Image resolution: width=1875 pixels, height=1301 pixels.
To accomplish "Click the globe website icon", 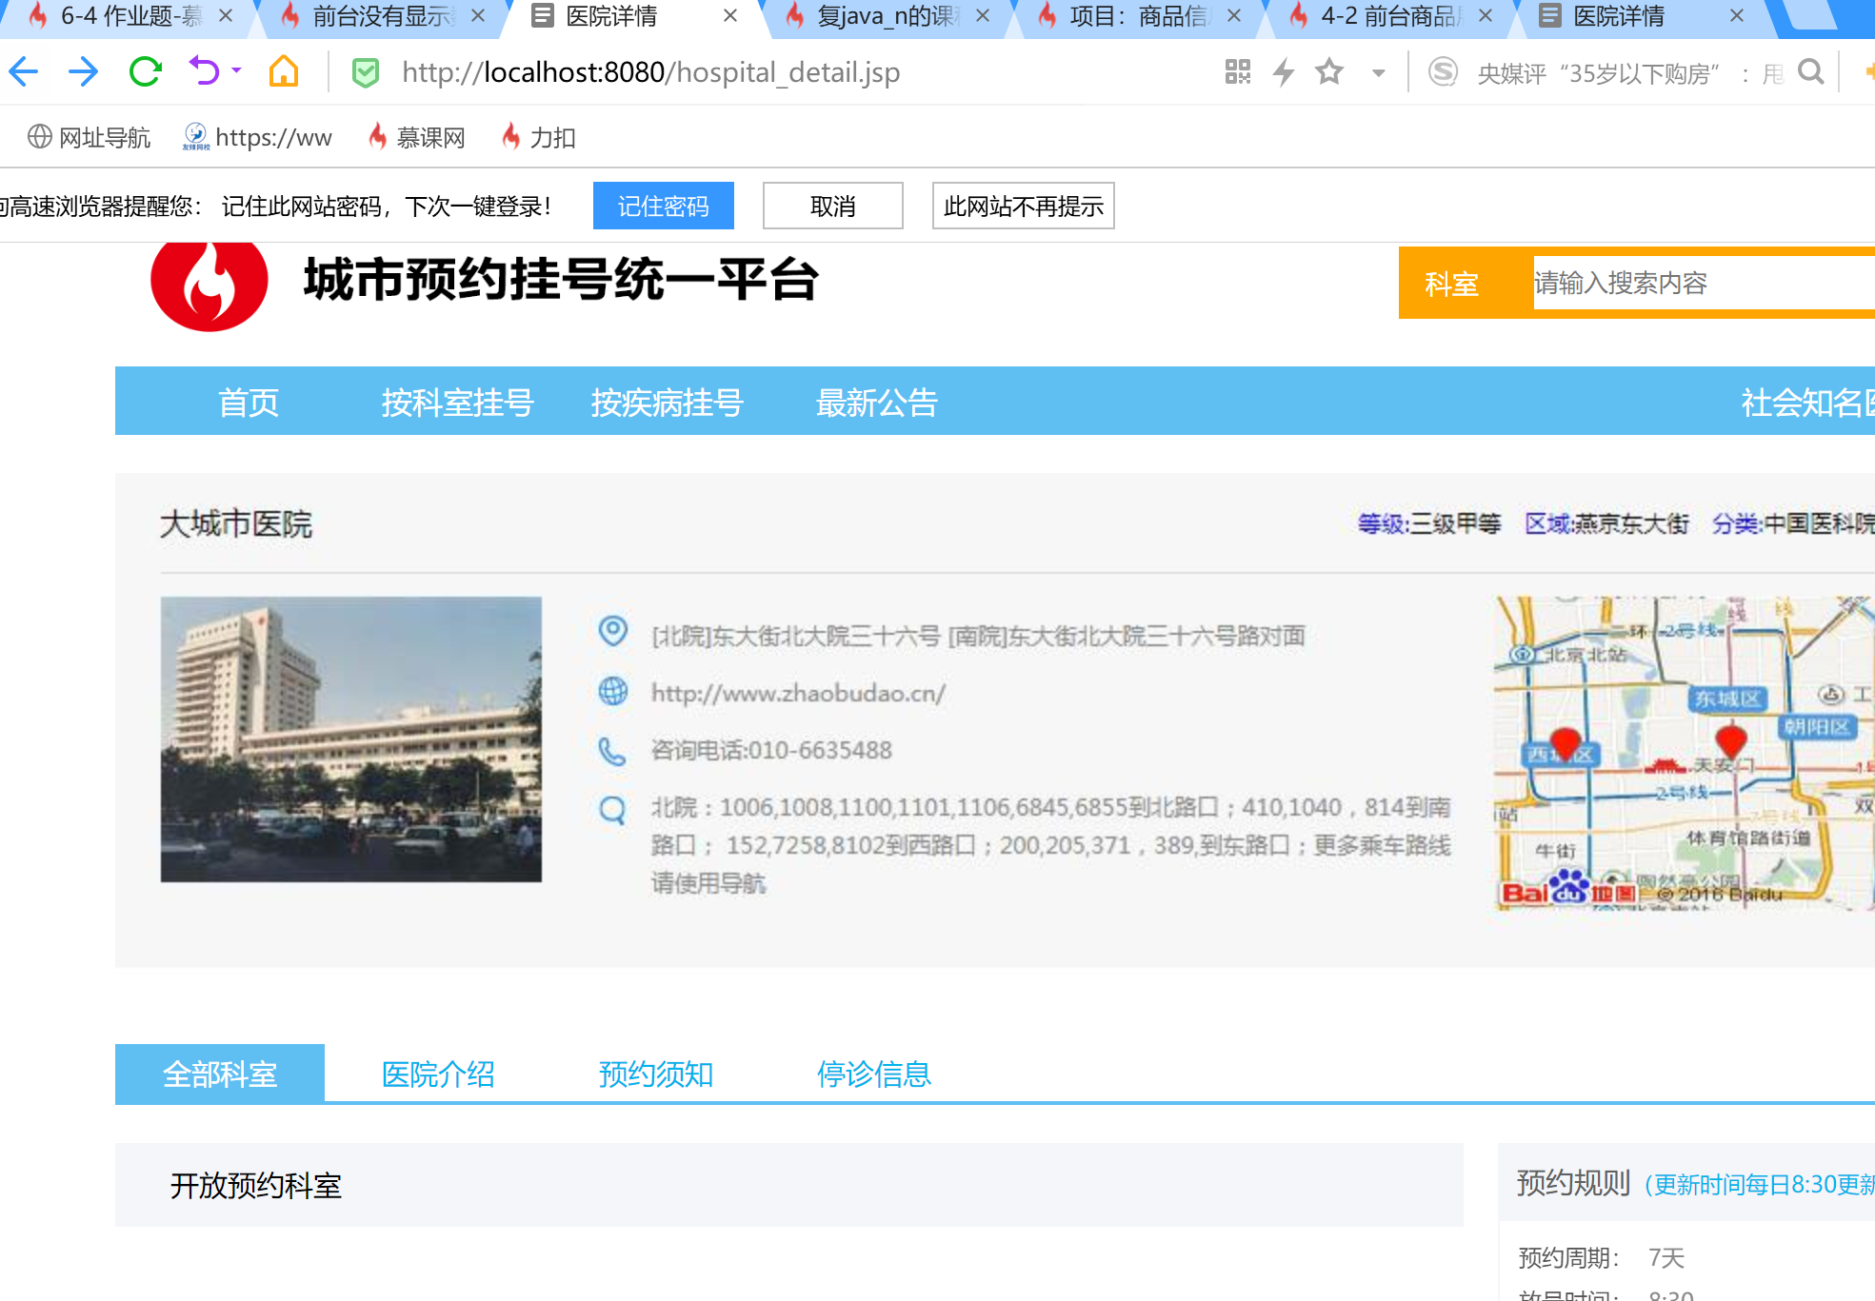I will [x=613, y=691].
